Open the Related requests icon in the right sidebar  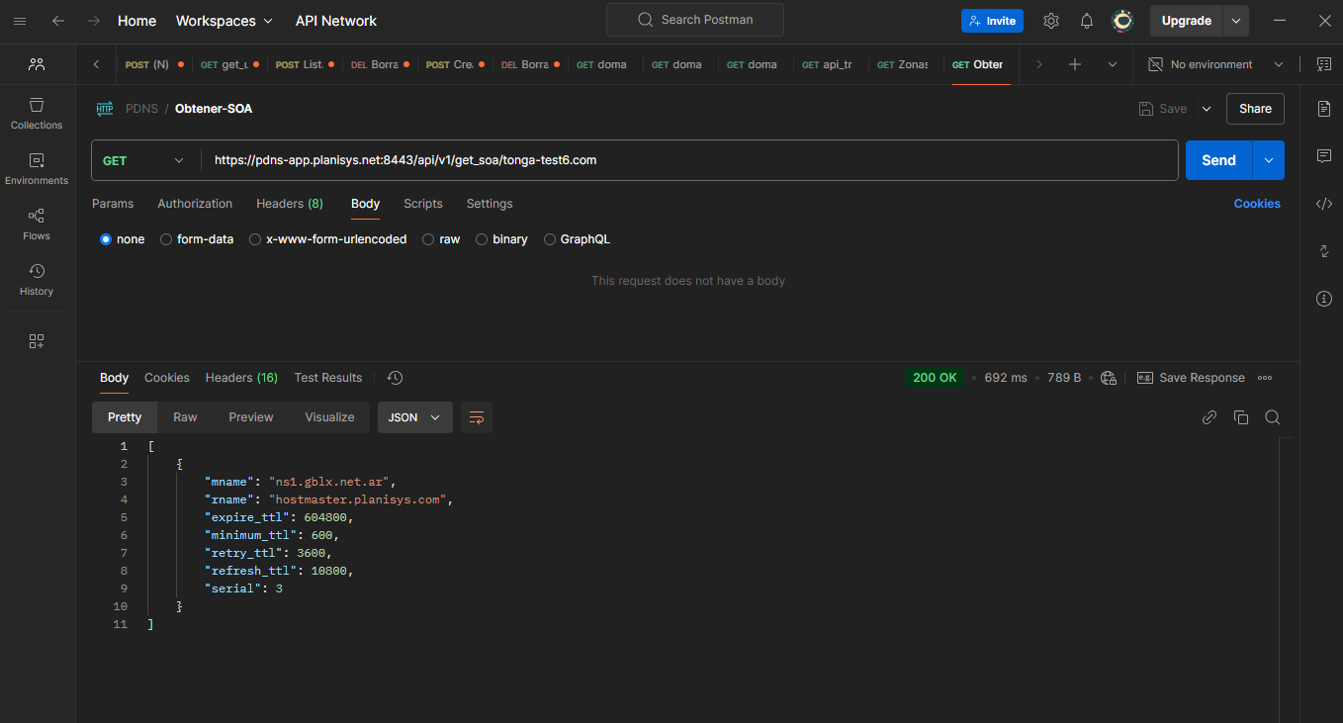click(x=1324, y=251)
